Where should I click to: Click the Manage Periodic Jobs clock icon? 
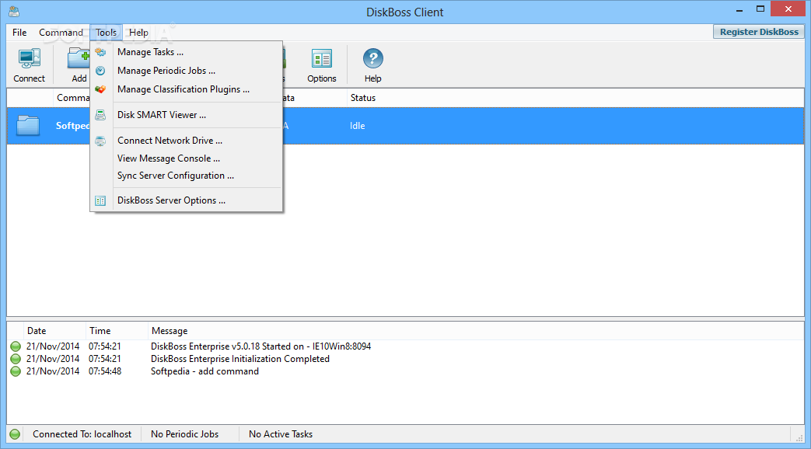pyautogui.click(x=100, y=71)
